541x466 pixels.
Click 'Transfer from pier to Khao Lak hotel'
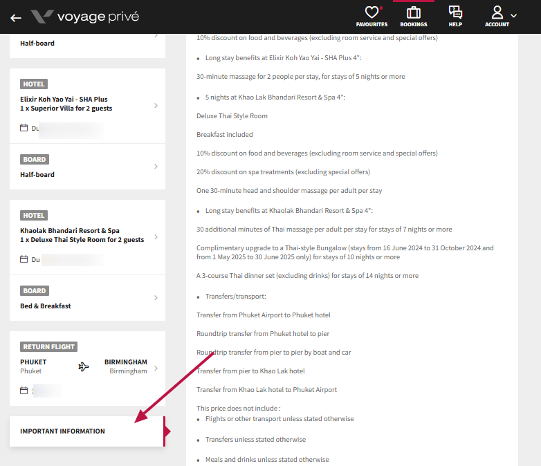(x=250, y=371)
